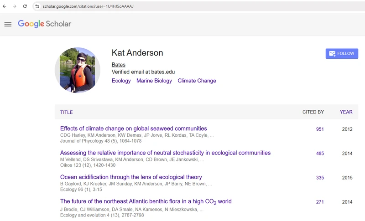This screenshot has width=365, height=221.
Task: Click year 2015 in ocean acidification row
Action: 347,178
